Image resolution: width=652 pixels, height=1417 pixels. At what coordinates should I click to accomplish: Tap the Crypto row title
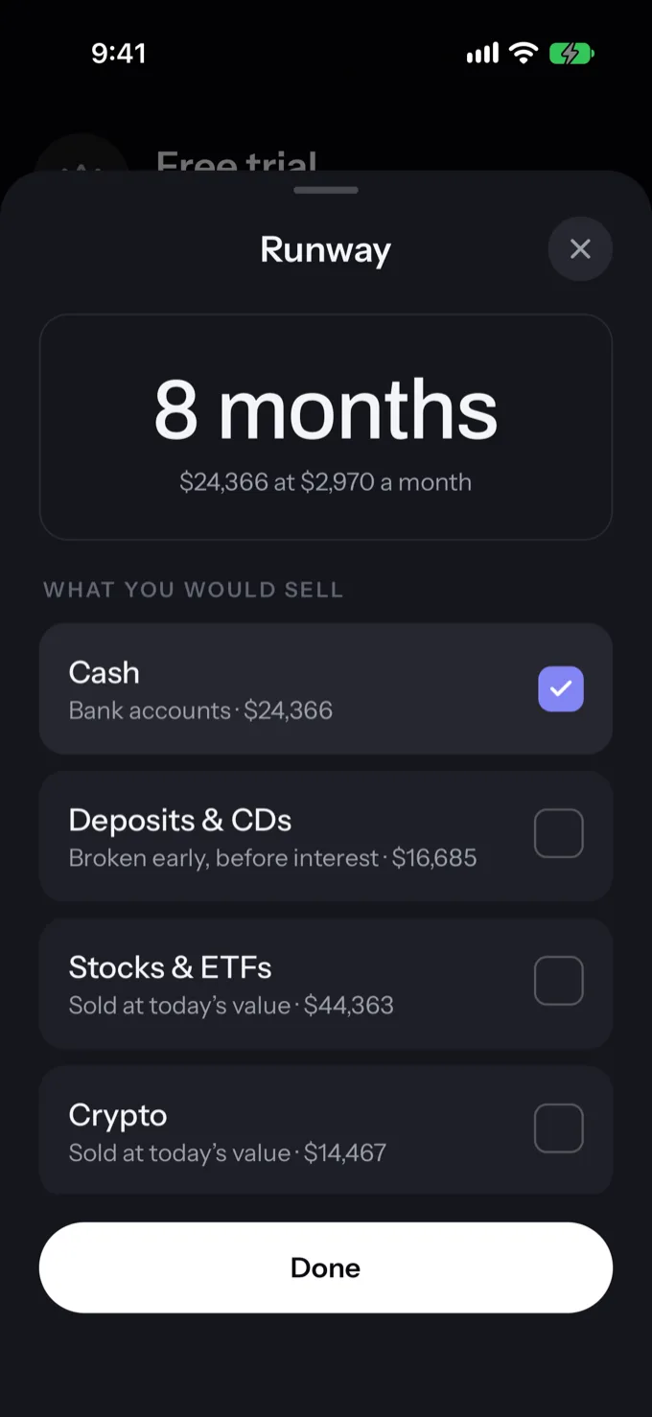click(118, 1116)
